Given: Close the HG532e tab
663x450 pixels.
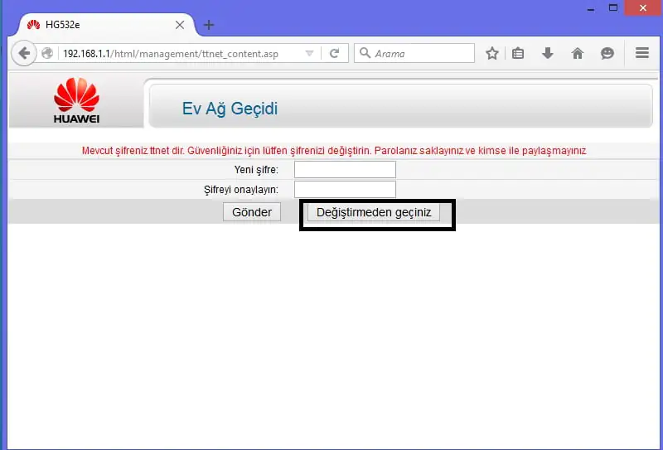Looking at the screenshot, I should click(180, 25).
